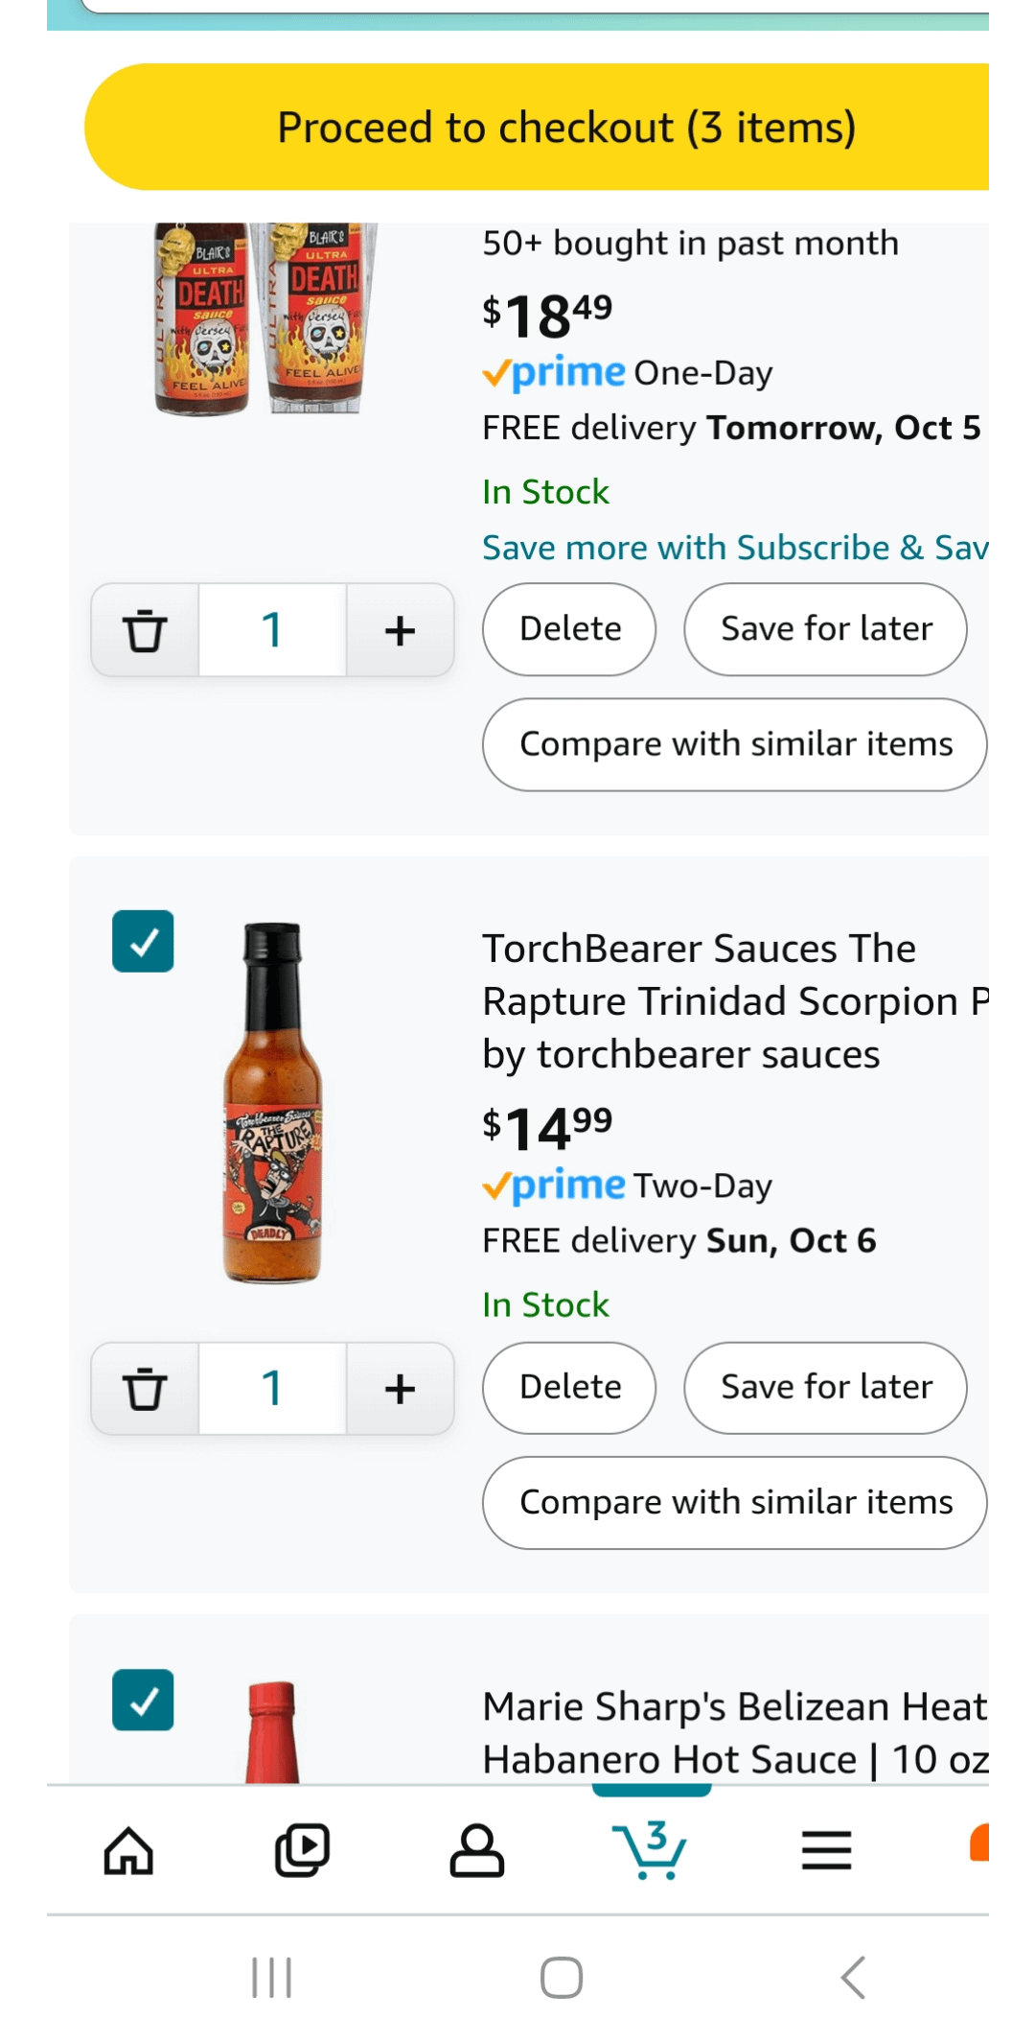1035x2042 pixels.
Task: Open the Inspire video feed icon
Action: pyautogui.click(x=302, y=1850)
